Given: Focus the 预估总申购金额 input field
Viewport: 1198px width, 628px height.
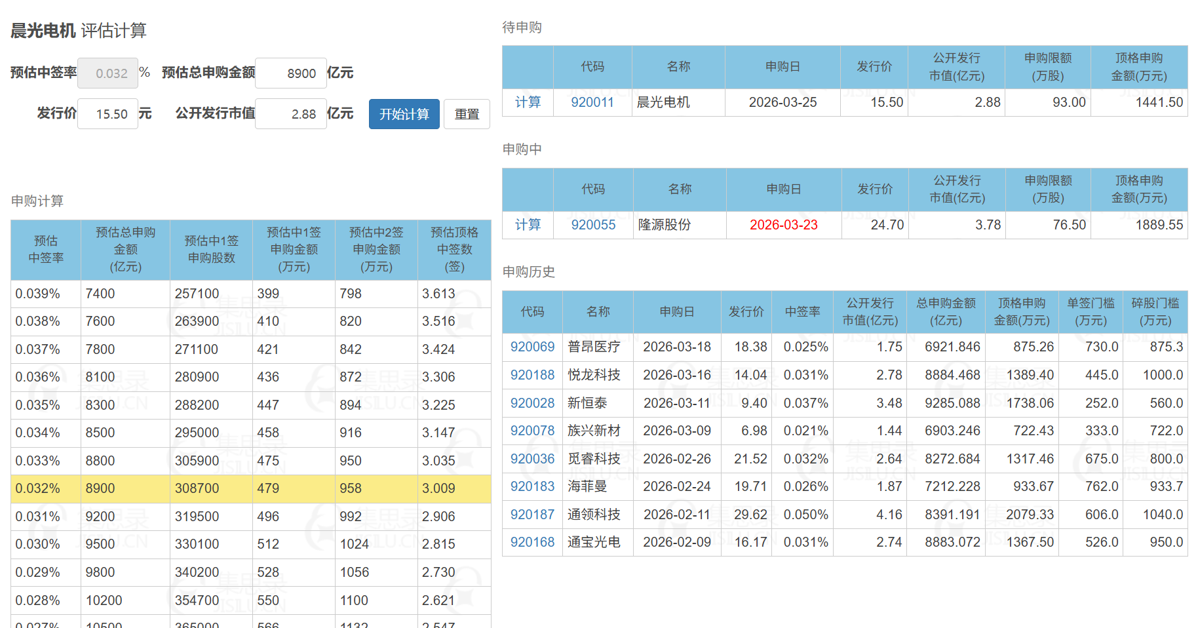Looking at the screenshot, I should (291, 73).
